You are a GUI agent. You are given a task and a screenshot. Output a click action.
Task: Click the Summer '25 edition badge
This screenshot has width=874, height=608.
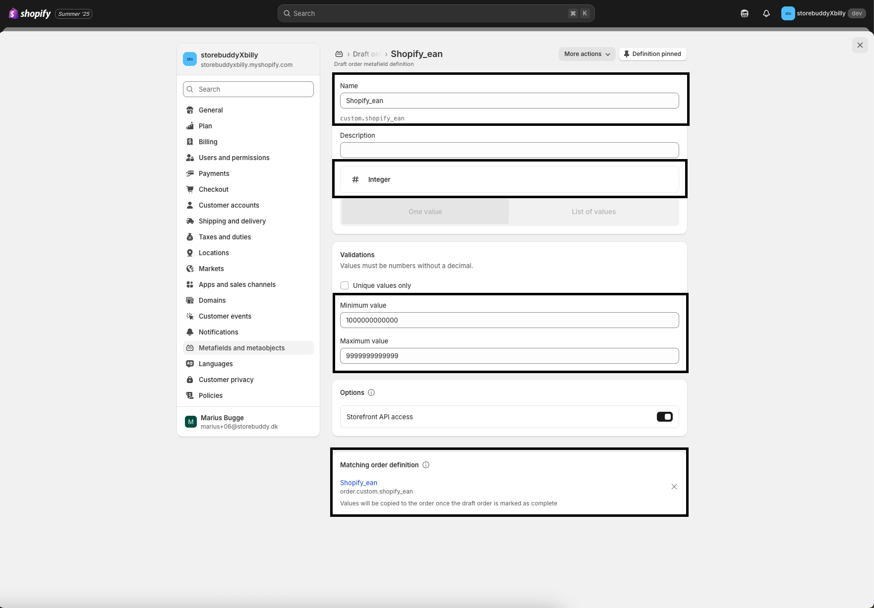pyautogui.click(x=74, y=13)
